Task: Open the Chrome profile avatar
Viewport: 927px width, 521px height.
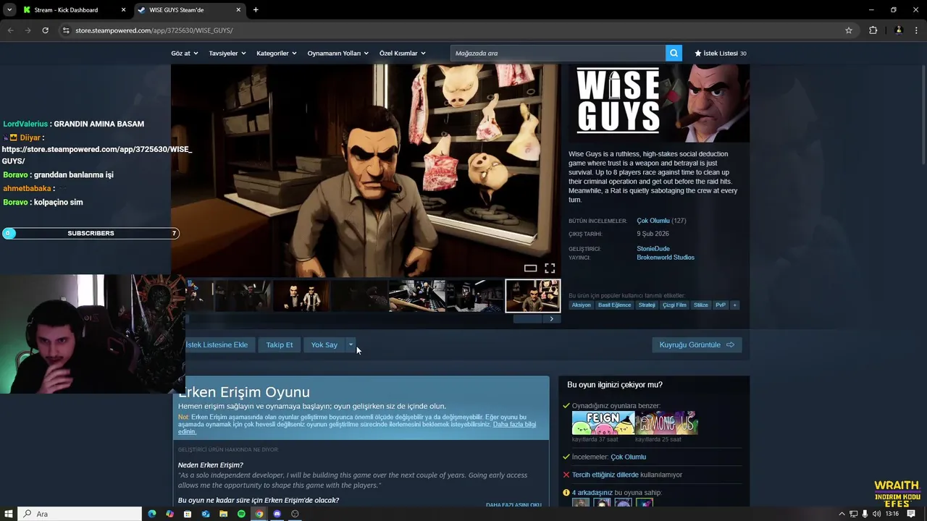Action: click(899, 30)
